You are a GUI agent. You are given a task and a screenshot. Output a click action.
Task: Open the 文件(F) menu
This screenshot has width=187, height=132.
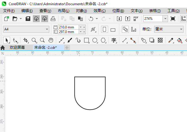pyautogui.click(x=9, y=11)
